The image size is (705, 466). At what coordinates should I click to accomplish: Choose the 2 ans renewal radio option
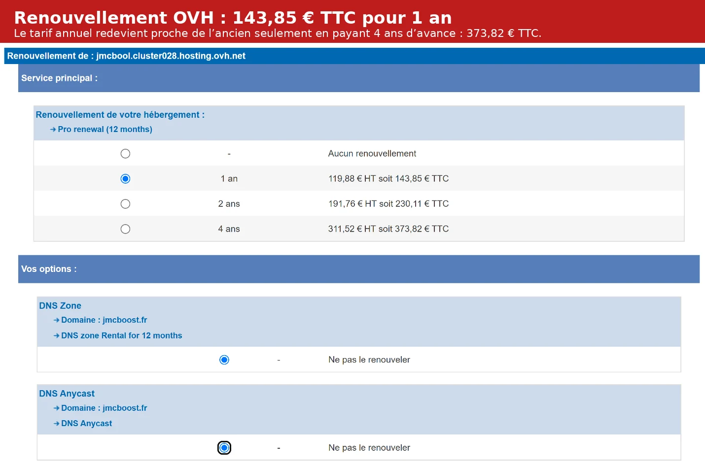click(x=125, y=204)
